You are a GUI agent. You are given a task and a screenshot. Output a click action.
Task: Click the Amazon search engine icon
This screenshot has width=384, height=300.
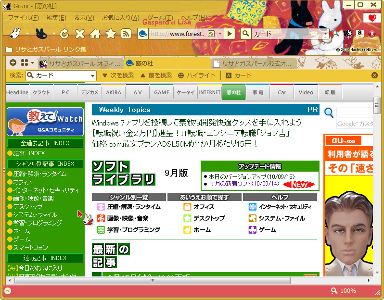click(x=360, y=34)
